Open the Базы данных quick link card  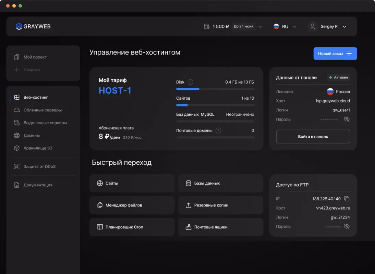[221, 183]
